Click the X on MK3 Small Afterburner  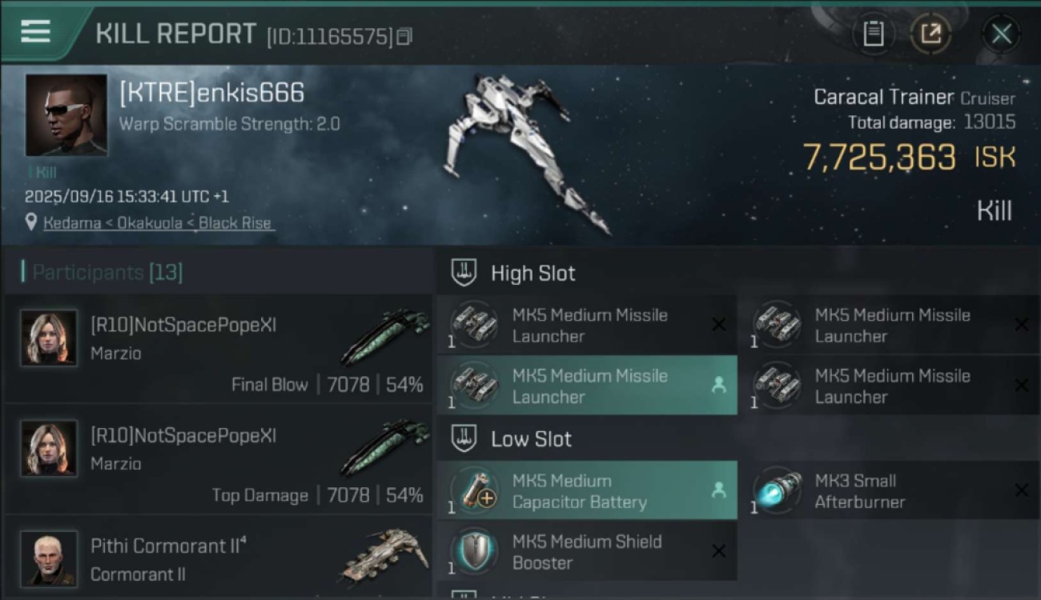(x=1021, y=490)
